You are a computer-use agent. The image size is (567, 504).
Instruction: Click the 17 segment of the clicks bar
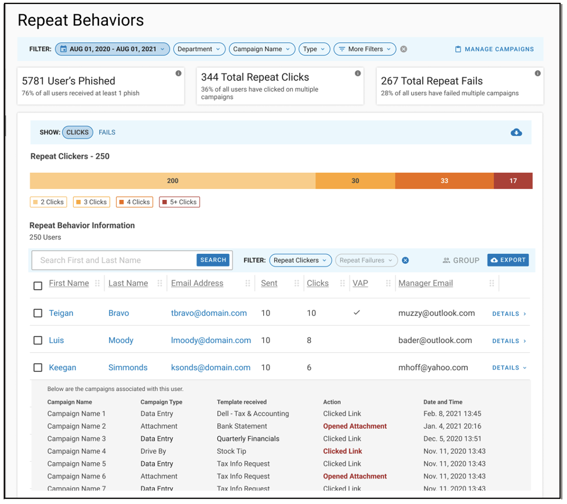pyautogui.click(x=513, y=181)
